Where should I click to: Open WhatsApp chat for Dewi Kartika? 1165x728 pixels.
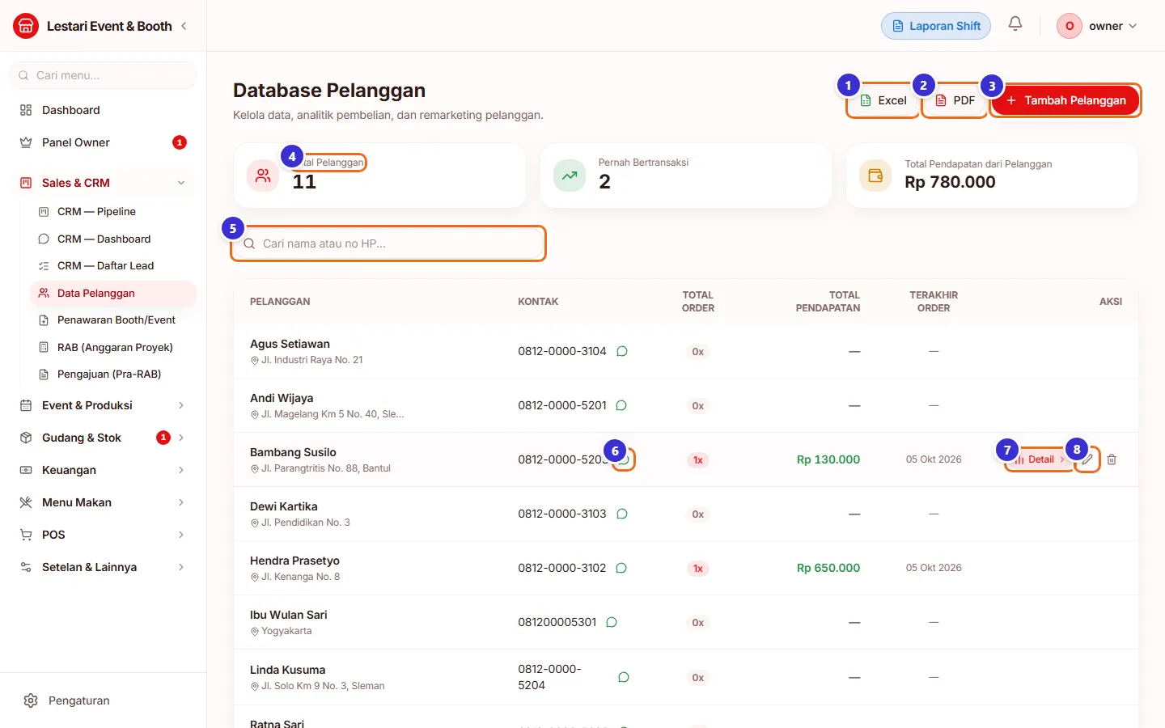point(622,514)
